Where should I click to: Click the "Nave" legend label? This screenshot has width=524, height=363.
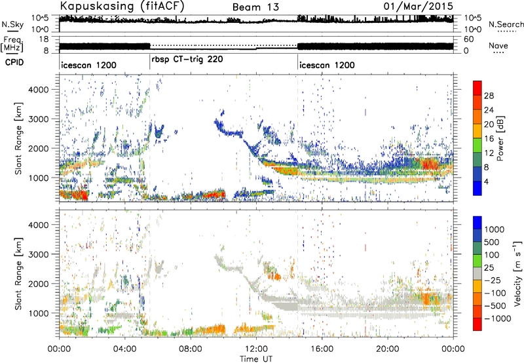click(x=498, y=46)
